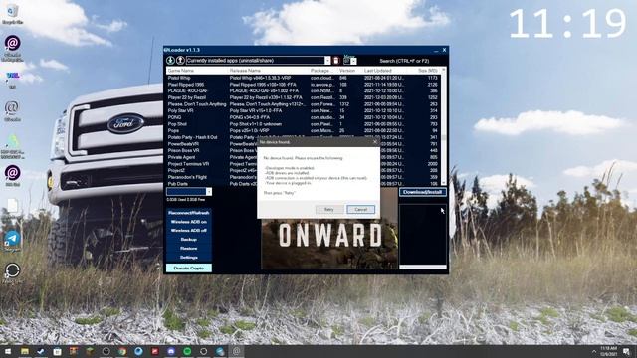Open Discord from the taskbar

click(171, 351)
